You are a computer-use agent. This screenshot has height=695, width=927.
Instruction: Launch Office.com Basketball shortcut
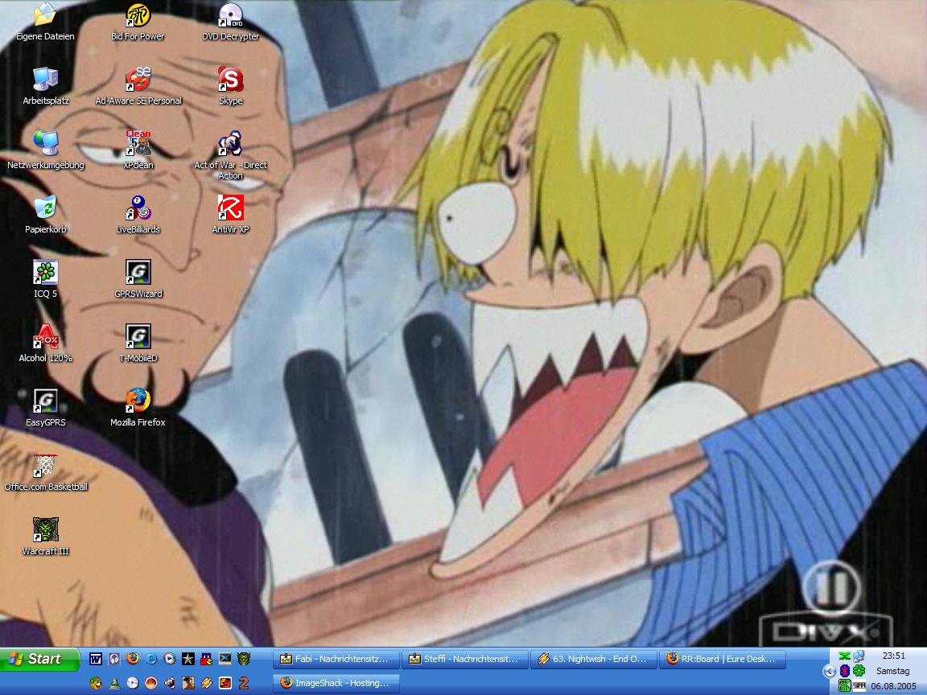pyautogui.click(x=46, y=473)
